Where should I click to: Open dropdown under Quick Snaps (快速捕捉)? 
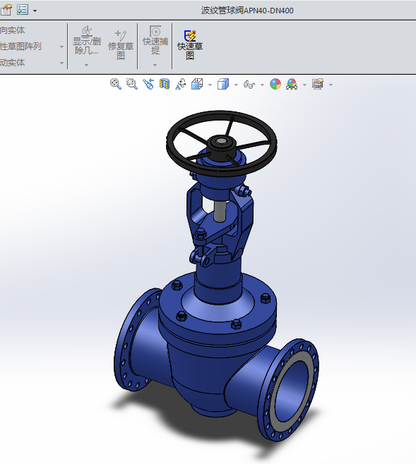pos(155,65)
